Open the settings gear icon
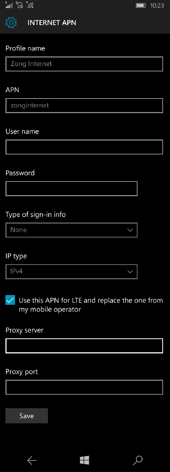 pos(11,23)
